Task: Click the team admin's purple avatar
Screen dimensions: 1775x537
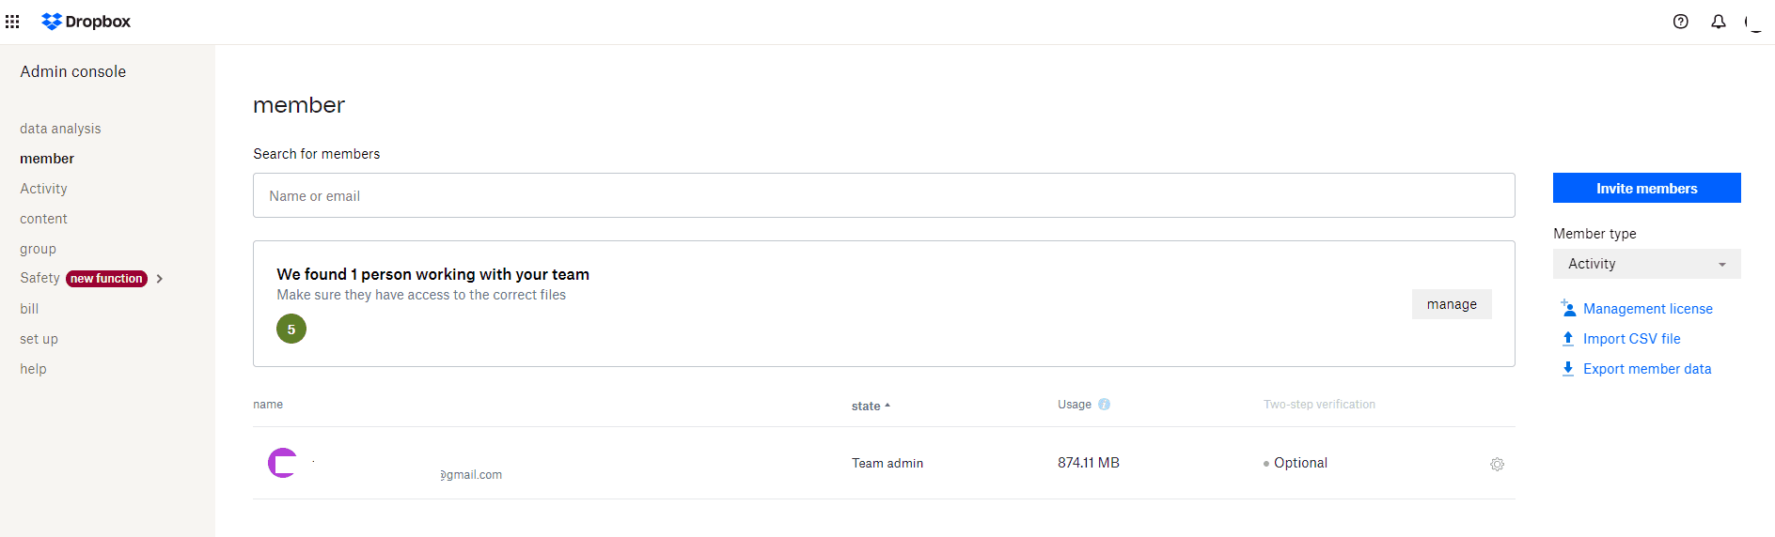Action: click(x=282, y=463)
